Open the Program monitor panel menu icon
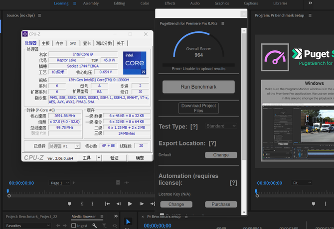Image resolution: width=334 pixels, height=229 pixels. tap(310, 15)
